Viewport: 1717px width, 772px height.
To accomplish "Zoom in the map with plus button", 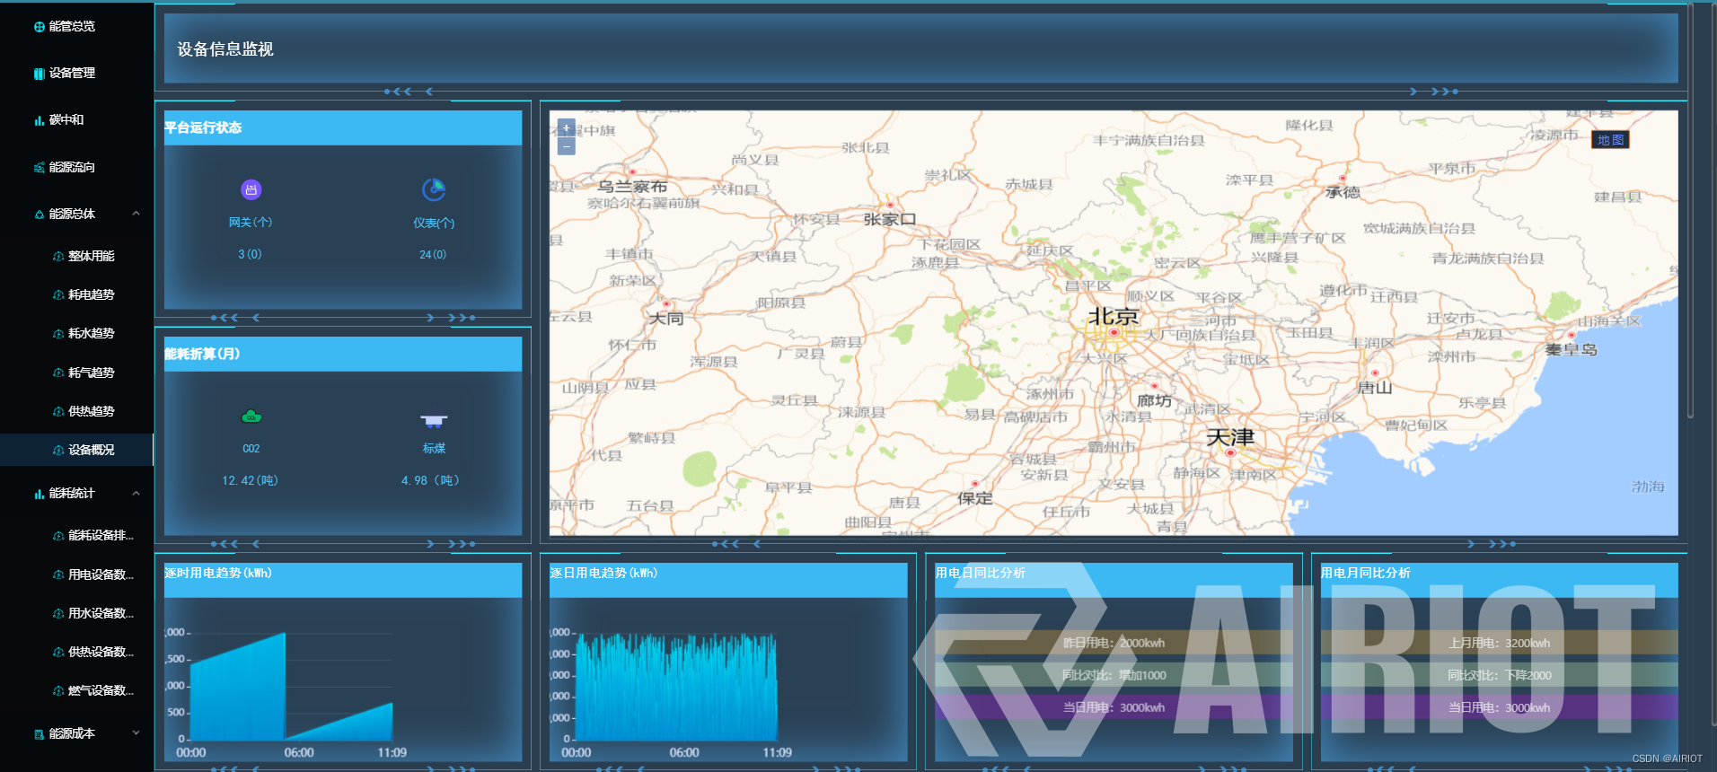I will pyautogui.click(x=567, y=128).
